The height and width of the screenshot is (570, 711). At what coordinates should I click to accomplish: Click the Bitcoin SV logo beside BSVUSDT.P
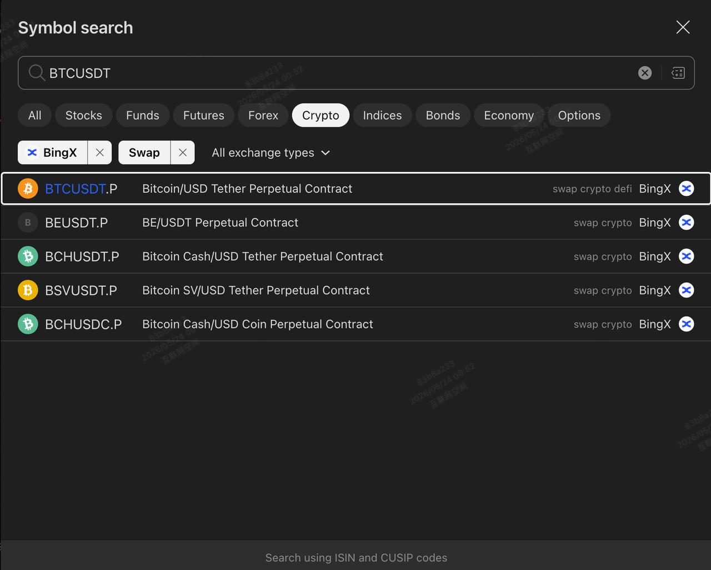[28, 290]
